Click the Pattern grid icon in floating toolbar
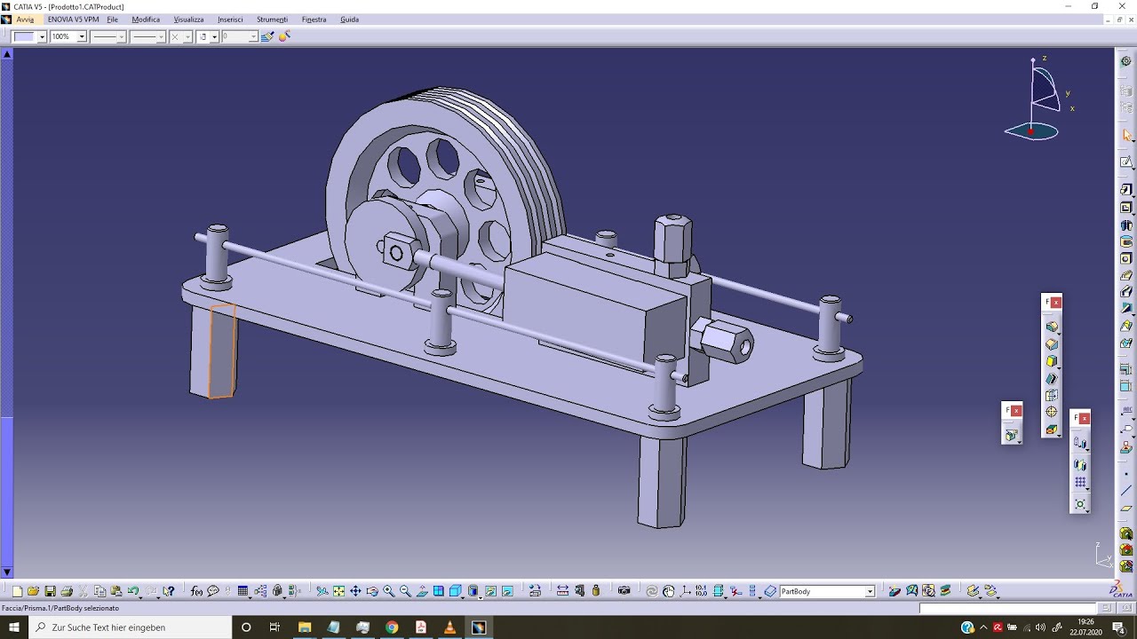Viewport: 1137px width, 639px height. click(1080, 482)
